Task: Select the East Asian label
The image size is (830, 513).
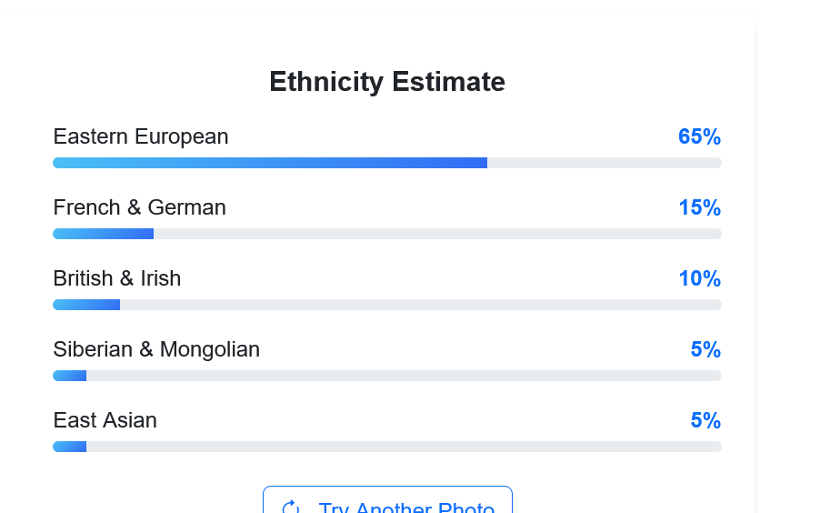Action: 105,420
